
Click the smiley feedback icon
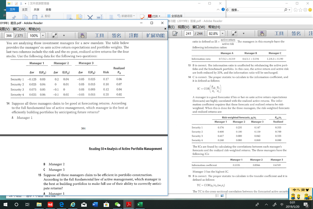pyautogui.click(x=310, y=10)
